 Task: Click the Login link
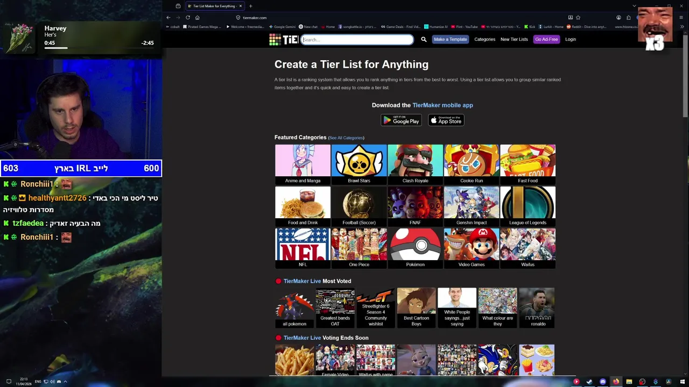tap(571, 39)
